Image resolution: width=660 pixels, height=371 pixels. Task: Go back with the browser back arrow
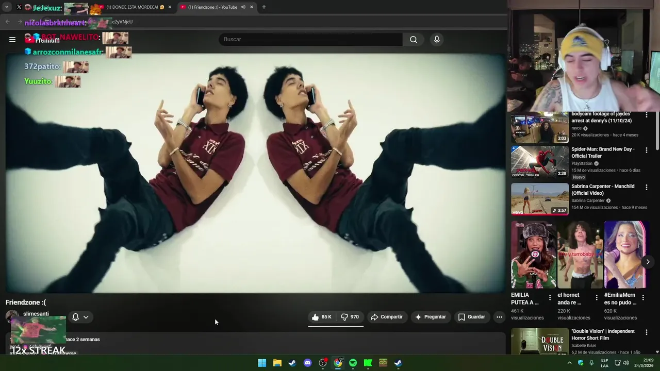point(7,22)
